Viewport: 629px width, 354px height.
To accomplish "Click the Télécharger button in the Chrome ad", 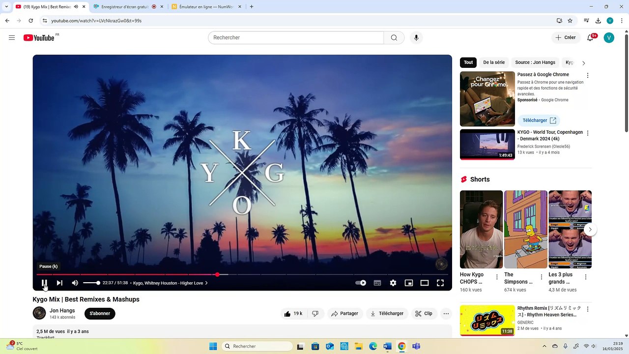I will pos(539,120).
